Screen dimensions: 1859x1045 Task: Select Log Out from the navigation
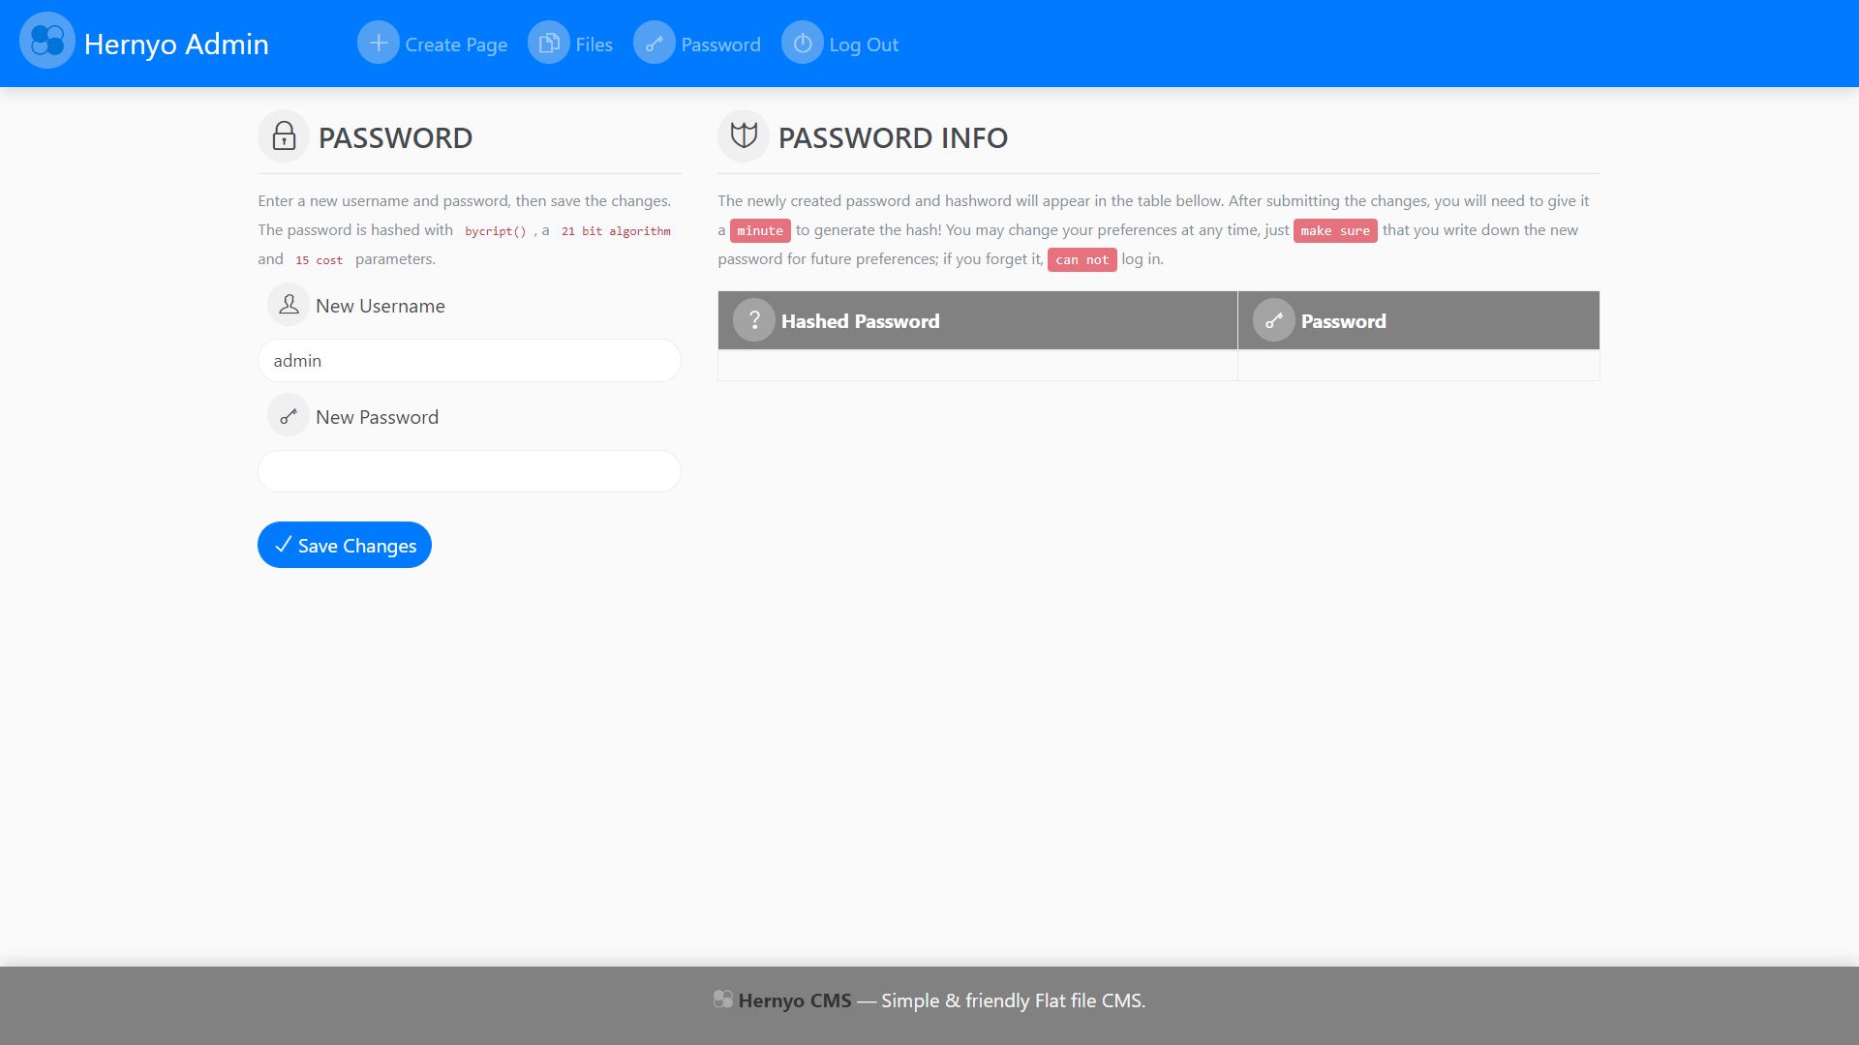[x=863, y=45]
